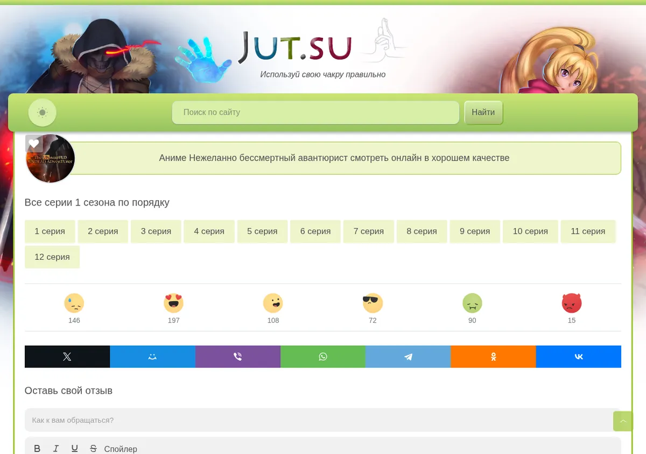Share via the WhatsApp icon
Screen dimensions: 646x454
click(323, 357)
